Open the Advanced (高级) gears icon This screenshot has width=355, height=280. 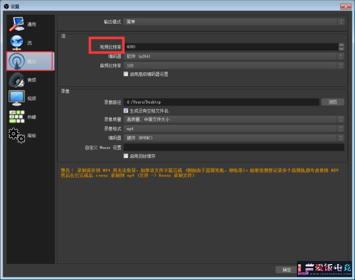click(17, 135)
